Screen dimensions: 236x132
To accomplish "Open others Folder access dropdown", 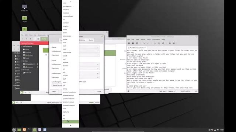I will click(x=89, y=73).
